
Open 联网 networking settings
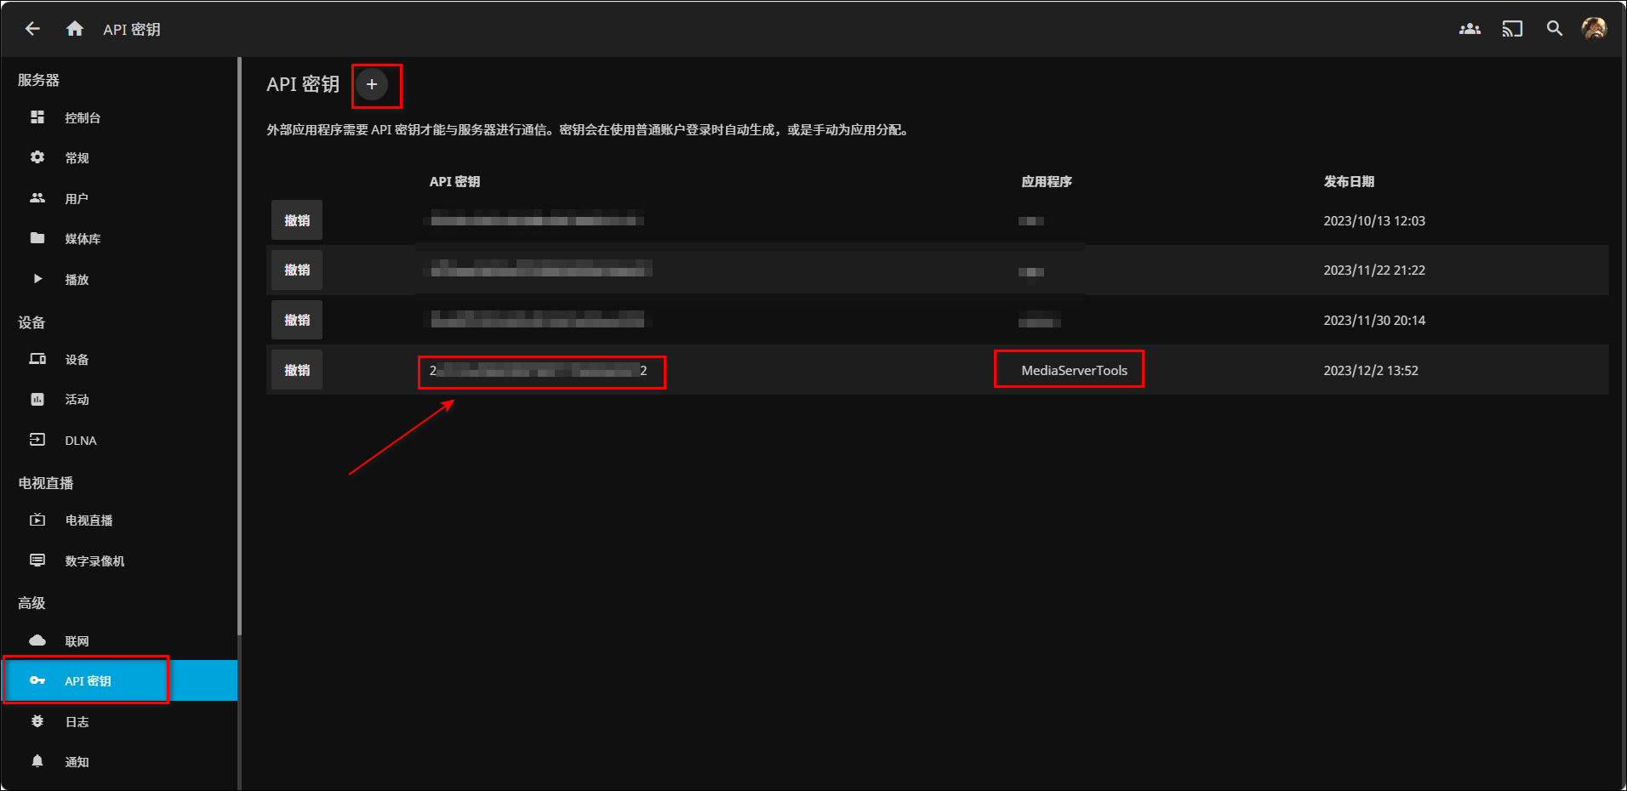point(77,641)
